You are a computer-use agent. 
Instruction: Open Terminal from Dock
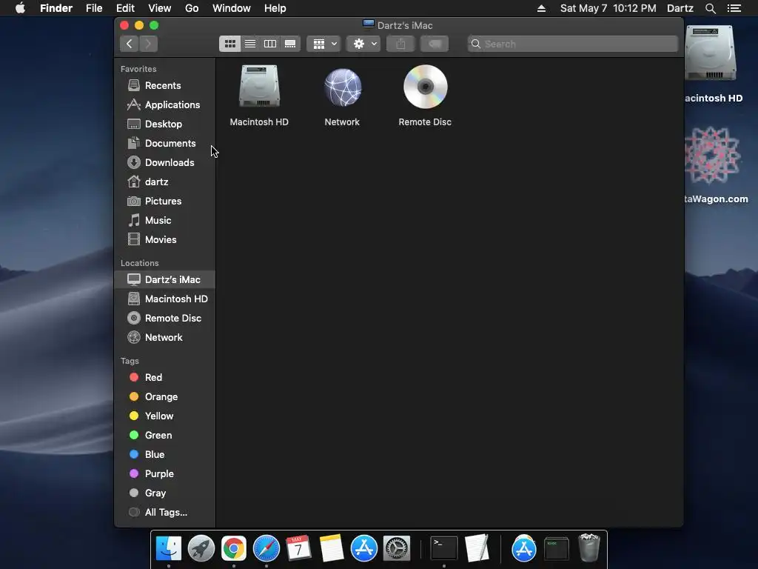[x=444, y=549]
